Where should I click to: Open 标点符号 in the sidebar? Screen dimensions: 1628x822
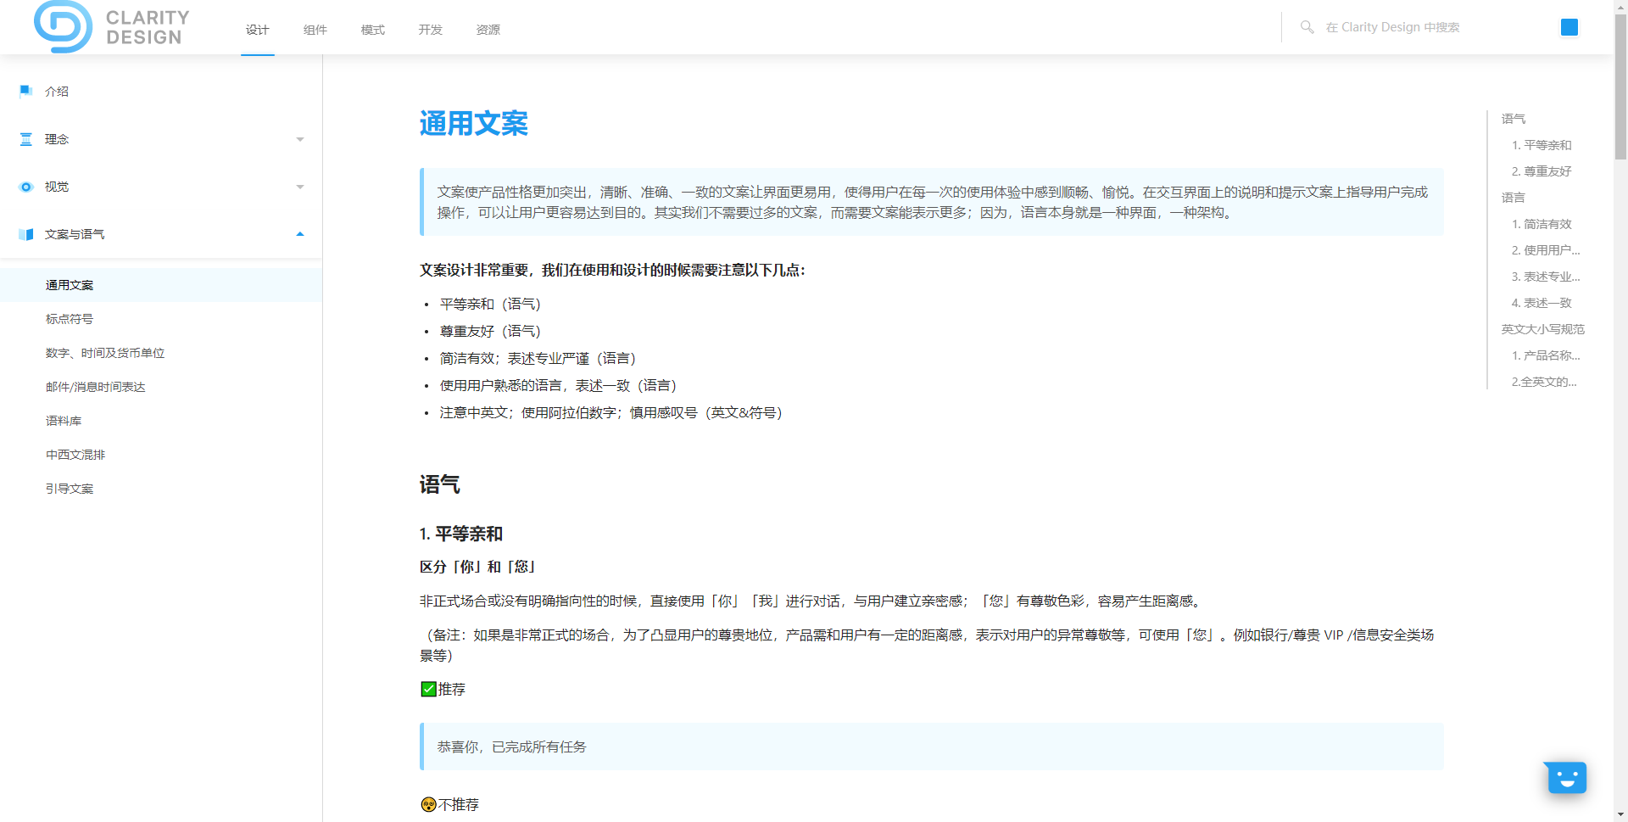tap(70, 319)
